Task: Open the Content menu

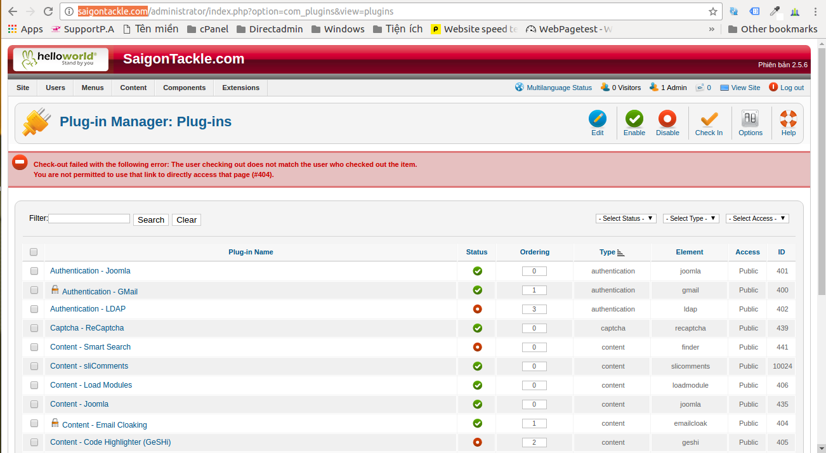Action: [x=133, y=88]
